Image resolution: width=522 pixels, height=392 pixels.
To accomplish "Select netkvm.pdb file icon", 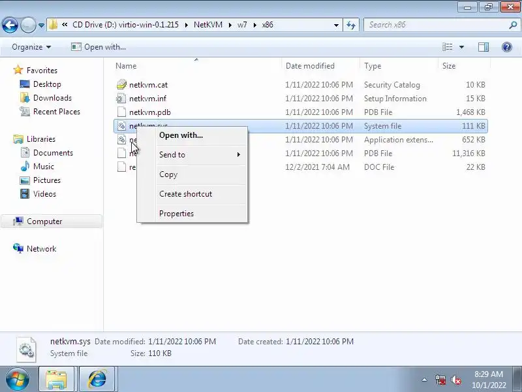I will 121,112.
